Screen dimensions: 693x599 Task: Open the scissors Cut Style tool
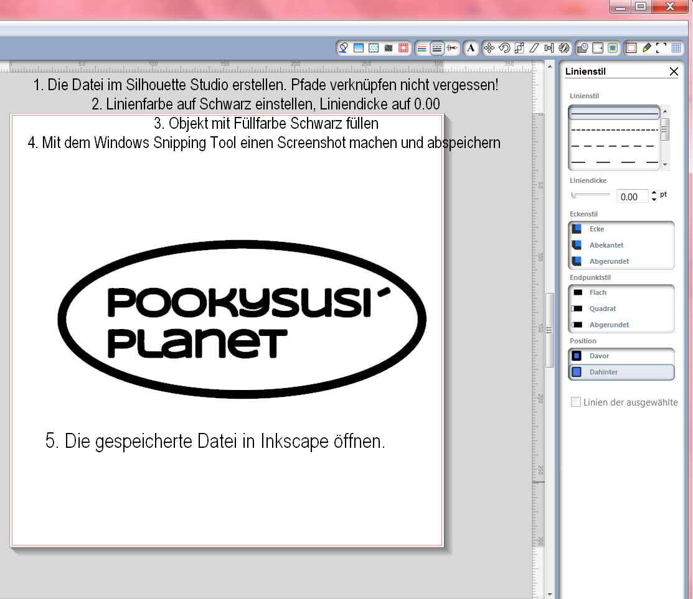point(451,48)
